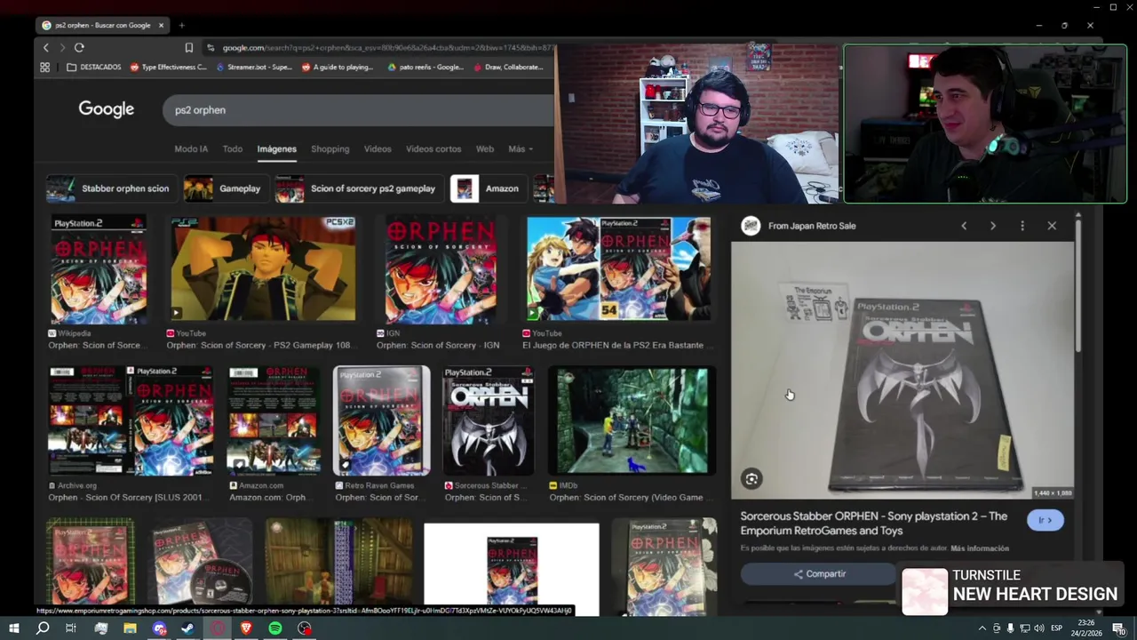The image size is (1137, 640).
Task: Switch to the Modo IA tab
Action: (191, 148)
